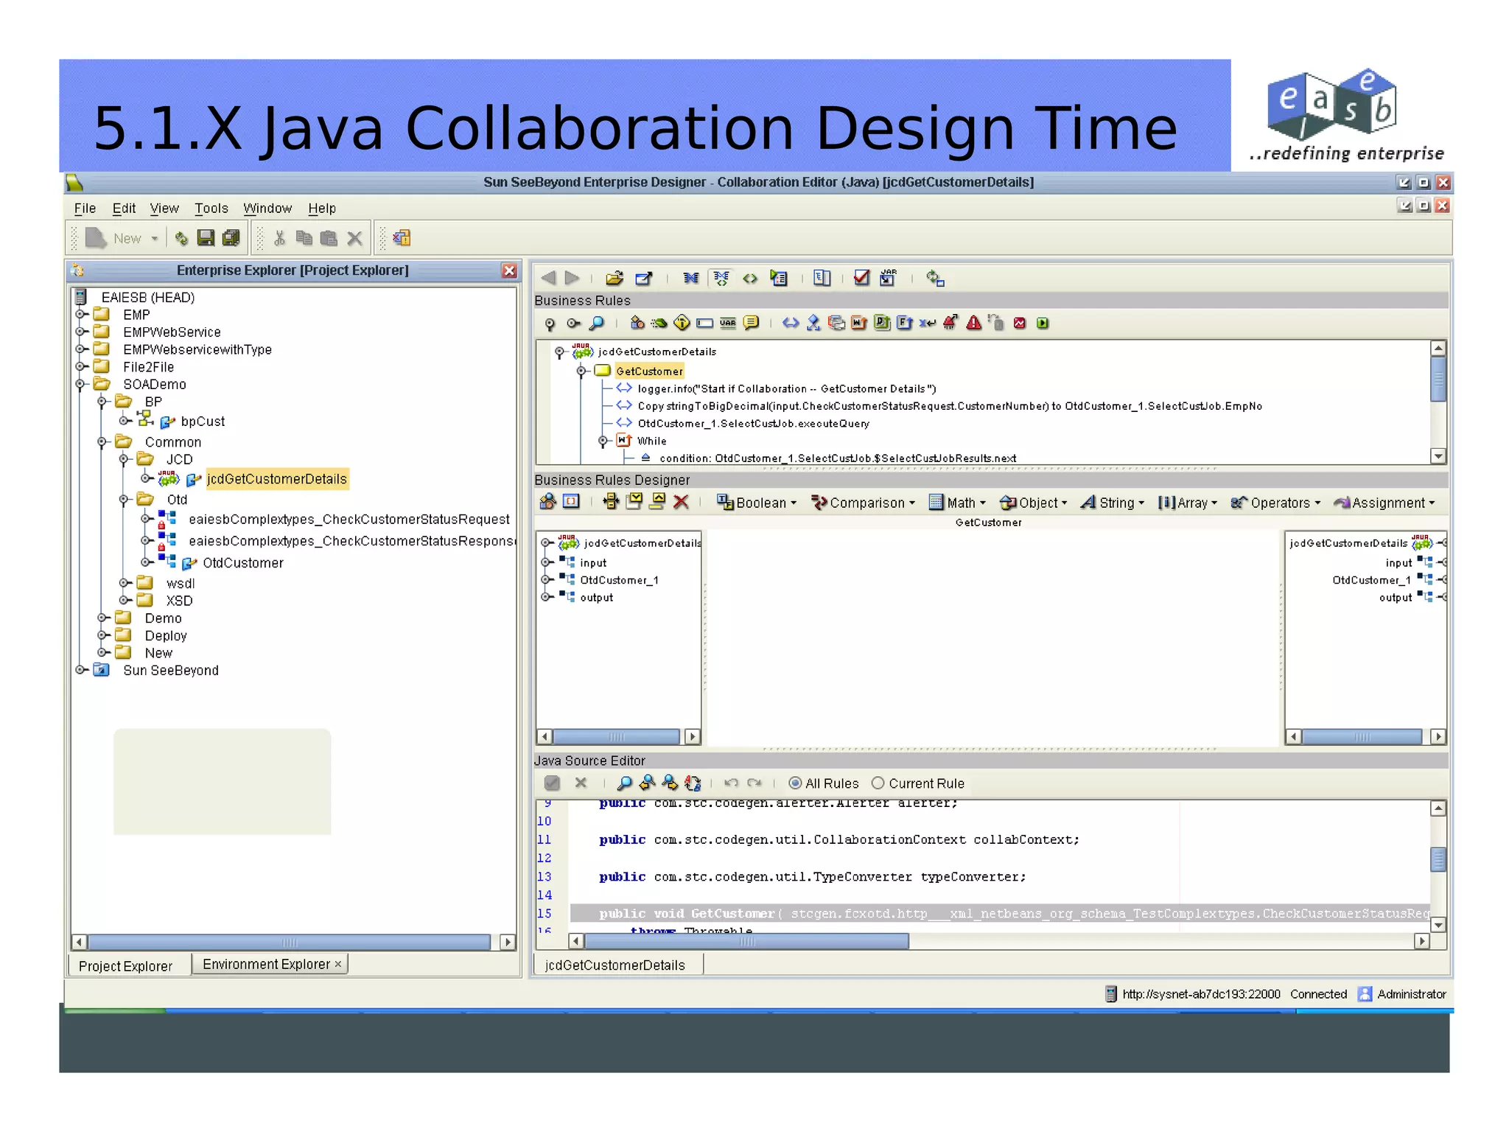
Task: Collapse the SOADemo folder
Action: pos(80,383)
